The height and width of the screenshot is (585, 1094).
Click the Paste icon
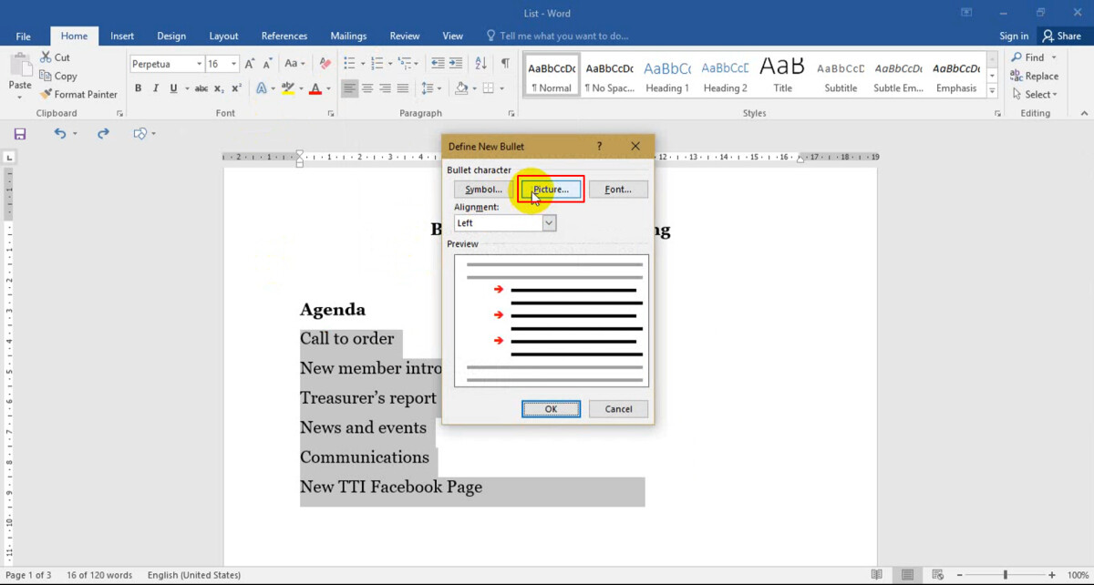click(x=20, y=73)
